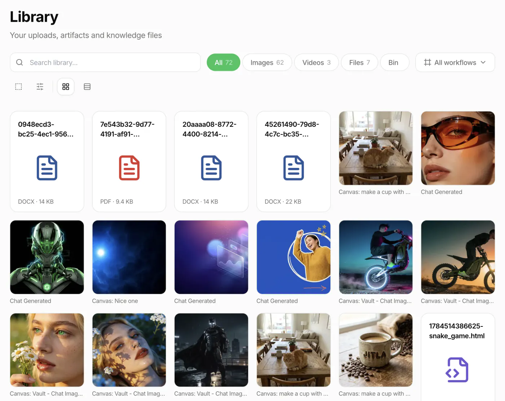Open neon wheel motorbike rider image
This screenshot has height=401, width=505.
pos(376,257)
